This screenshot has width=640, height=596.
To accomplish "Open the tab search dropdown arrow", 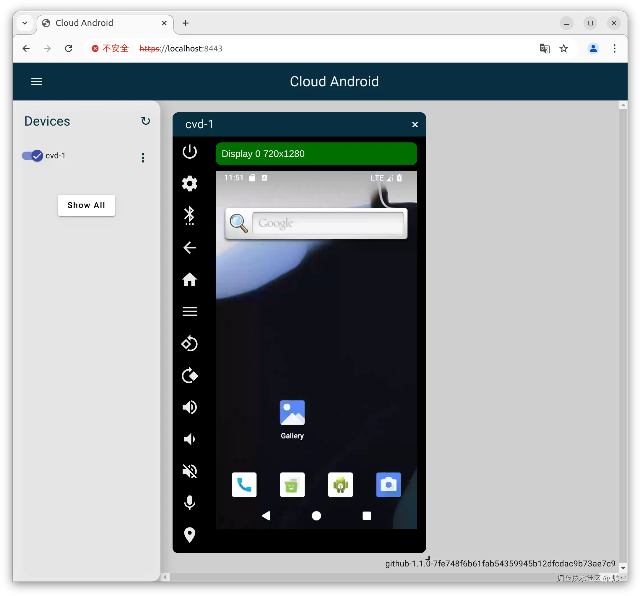I will coord(25,23).
